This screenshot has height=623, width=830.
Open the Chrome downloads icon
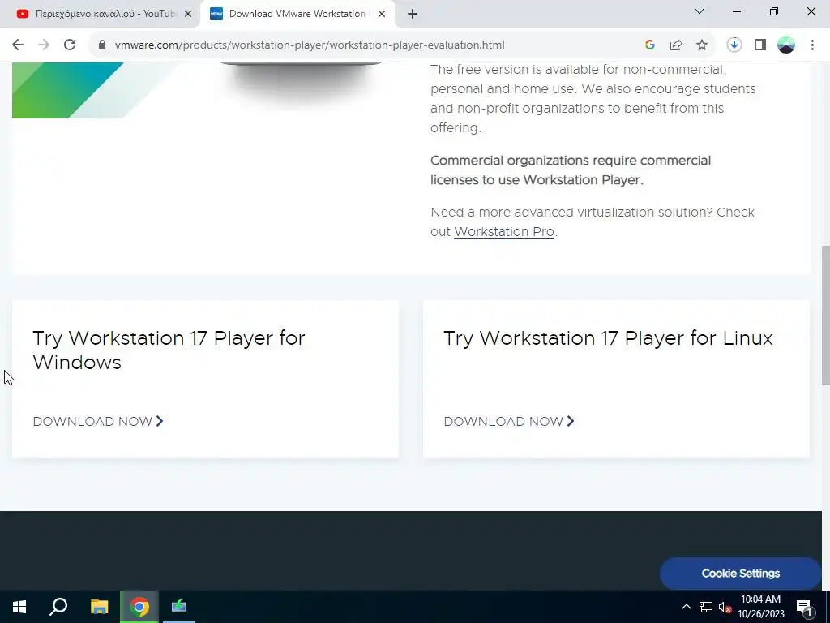tap(734, 45)
